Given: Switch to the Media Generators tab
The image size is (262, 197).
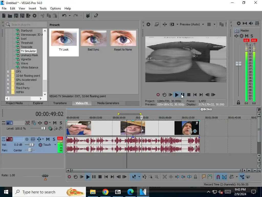Looking at the screenshot, I should (108, 103).
